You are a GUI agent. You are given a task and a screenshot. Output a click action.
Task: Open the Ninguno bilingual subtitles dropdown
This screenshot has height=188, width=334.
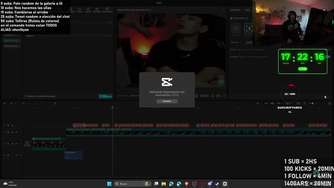click(68, 36)
